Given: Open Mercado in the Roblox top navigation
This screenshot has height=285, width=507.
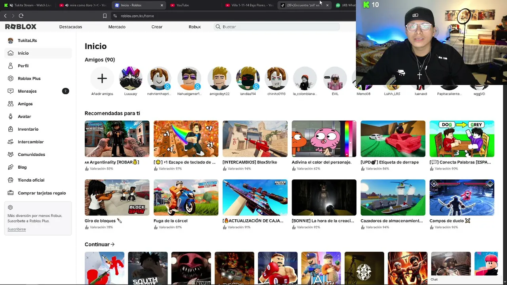Looking at the screenshot, I should click(x=117, y=27).
